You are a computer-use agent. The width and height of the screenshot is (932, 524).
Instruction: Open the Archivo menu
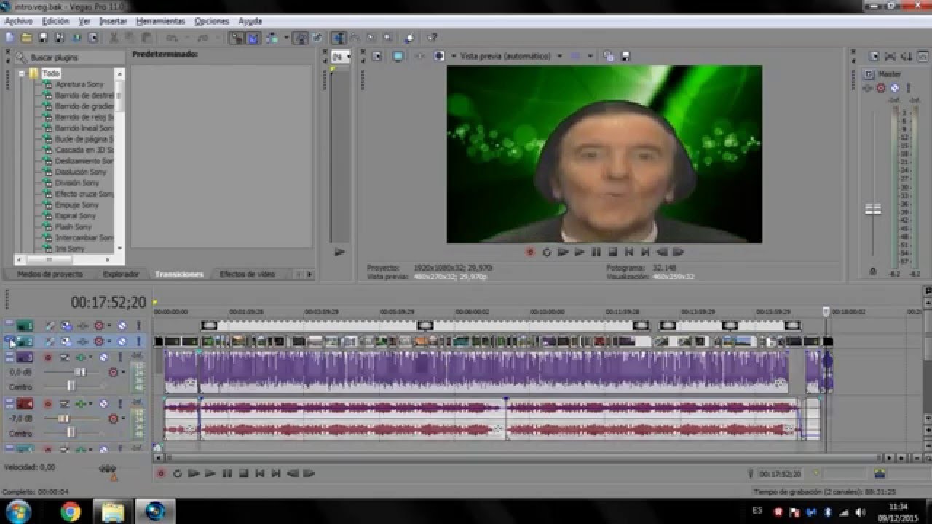(18, 21)
